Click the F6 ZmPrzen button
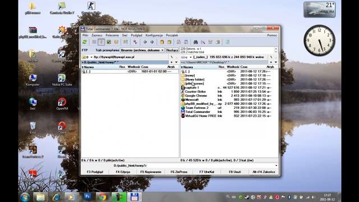 pyautogui.click(x=179, y=172)
